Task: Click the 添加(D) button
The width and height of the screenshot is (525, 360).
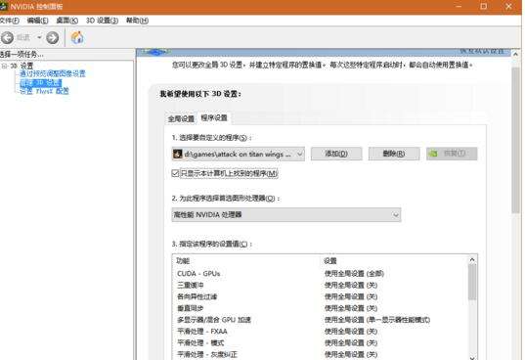Action: 336,154
